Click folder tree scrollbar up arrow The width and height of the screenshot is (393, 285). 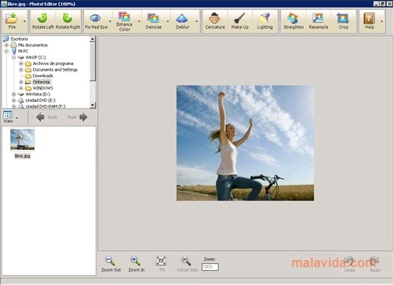tap(92, 39)
